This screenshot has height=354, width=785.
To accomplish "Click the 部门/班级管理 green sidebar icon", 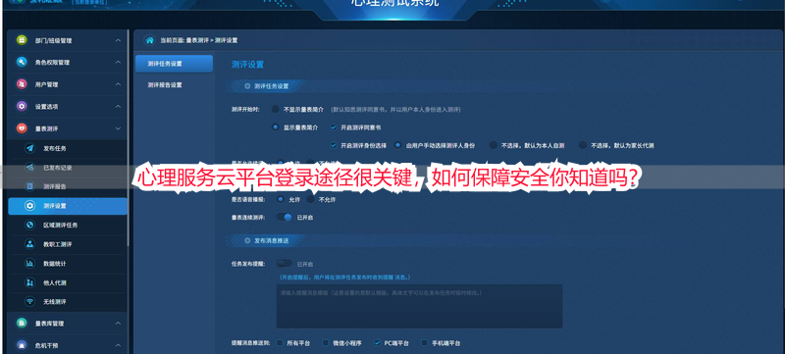I will tap(21, 40).
